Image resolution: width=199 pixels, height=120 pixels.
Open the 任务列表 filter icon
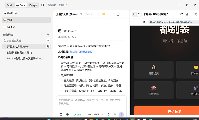(x=48, y=34)
